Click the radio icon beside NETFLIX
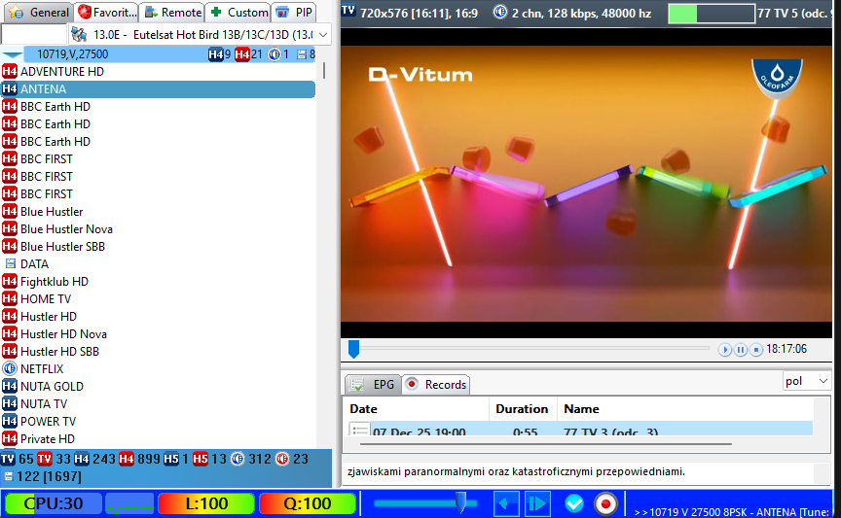 click(10, 368)
